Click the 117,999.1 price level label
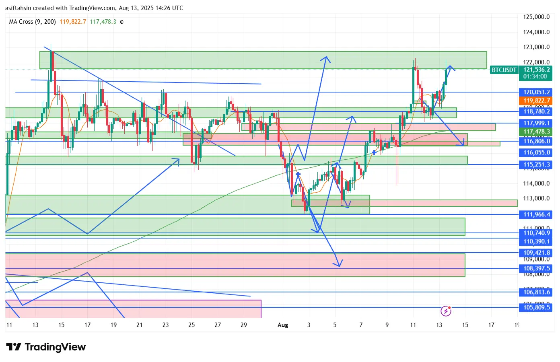This screenshot has height=362, width=560. tap(536, 123)
